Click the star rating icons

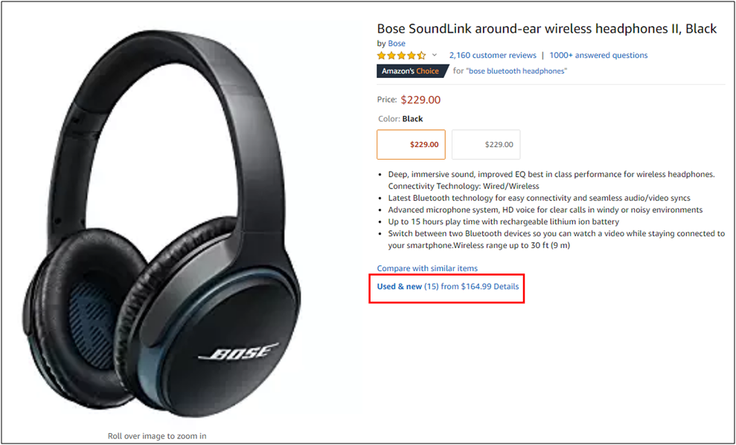(x=401, y=56)
